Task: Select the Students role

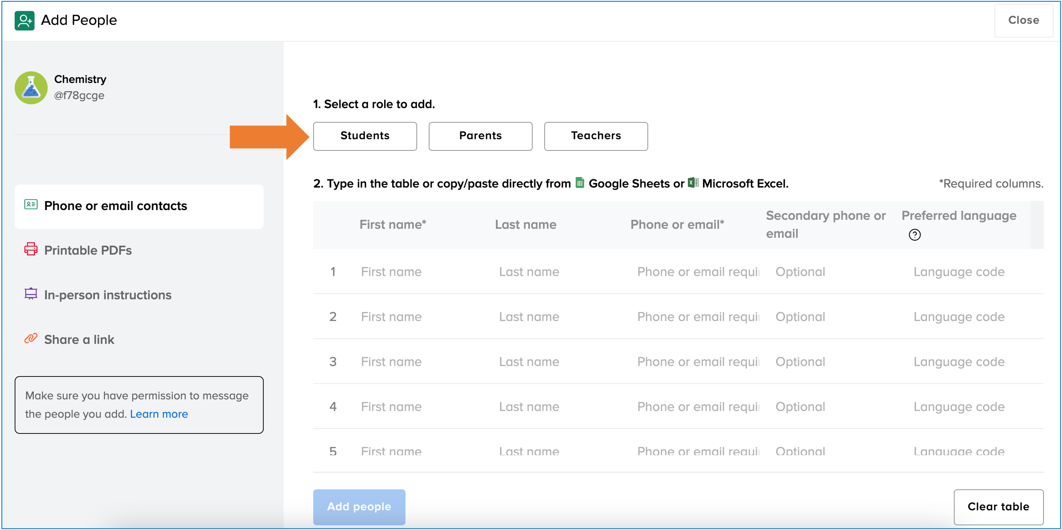Action: [364, 136]
